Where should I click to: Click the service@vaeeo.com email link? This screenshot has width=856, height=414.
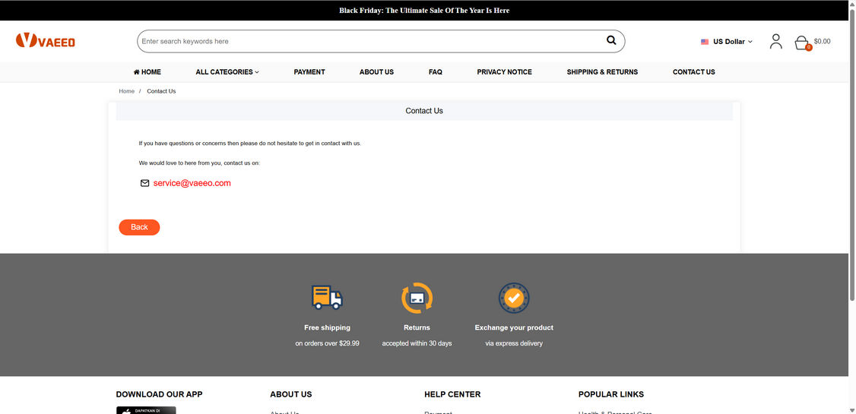pyautogui.click(x=192, y=183)
